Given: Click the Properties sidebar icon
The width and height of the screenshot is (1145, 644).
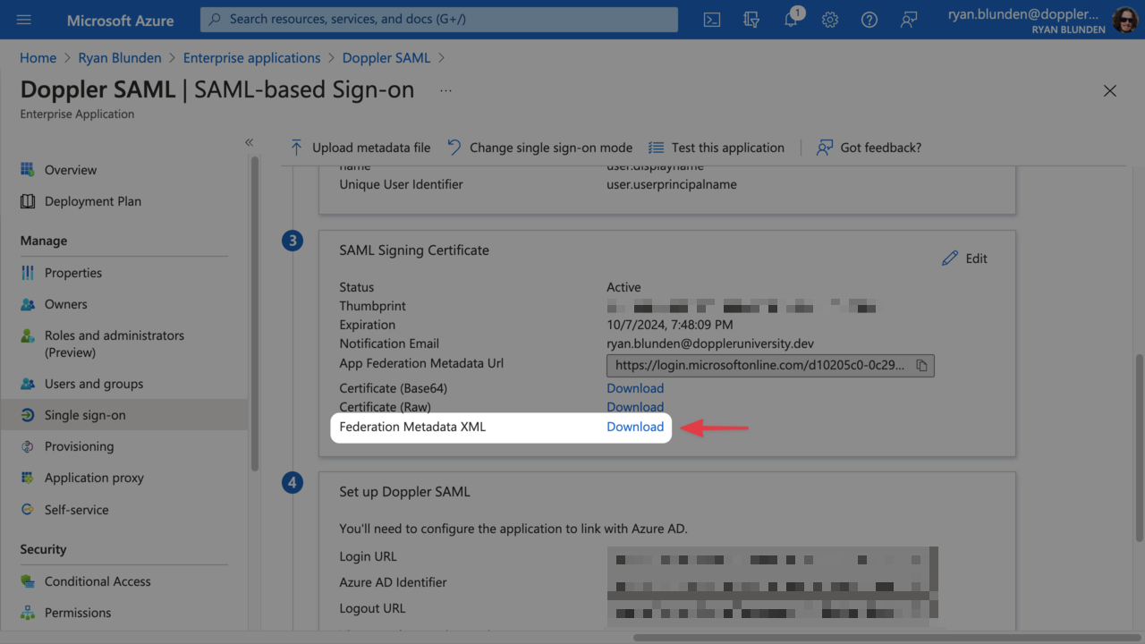Looking at the screenshot, I should pos(28,273).
